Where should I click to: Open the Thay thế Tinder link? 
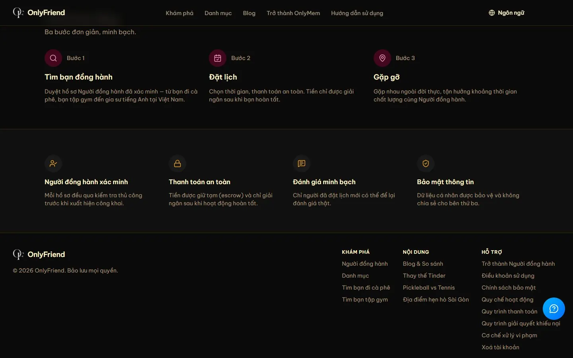(x=424, y=276)
